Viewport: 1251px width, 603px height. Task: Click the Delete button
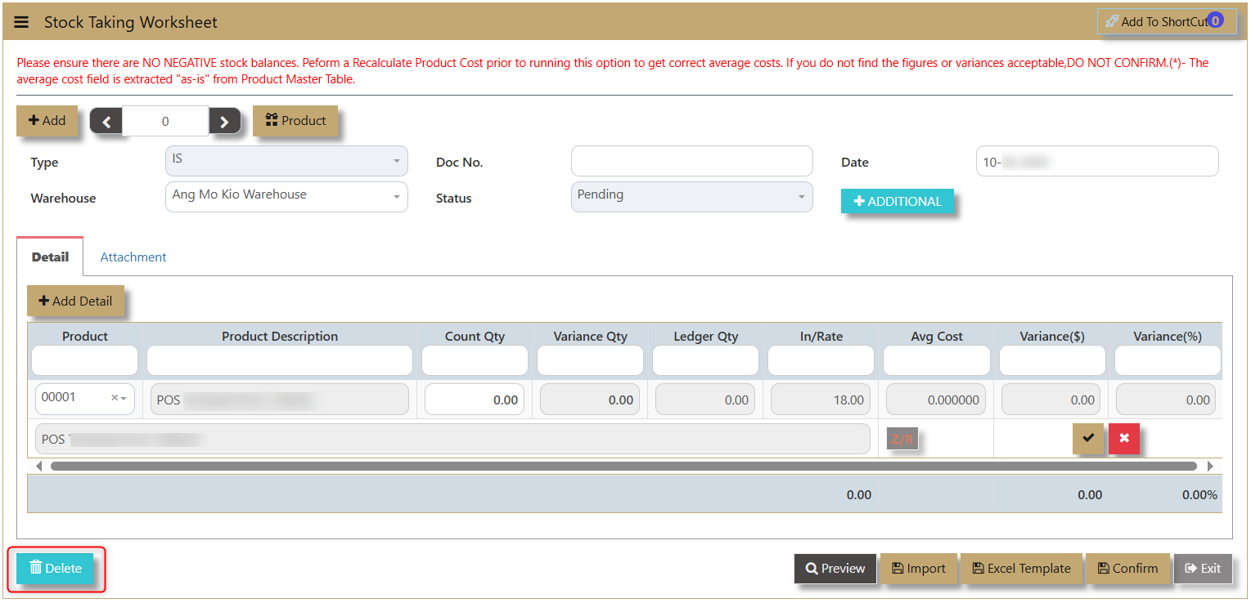pos(56,569)
